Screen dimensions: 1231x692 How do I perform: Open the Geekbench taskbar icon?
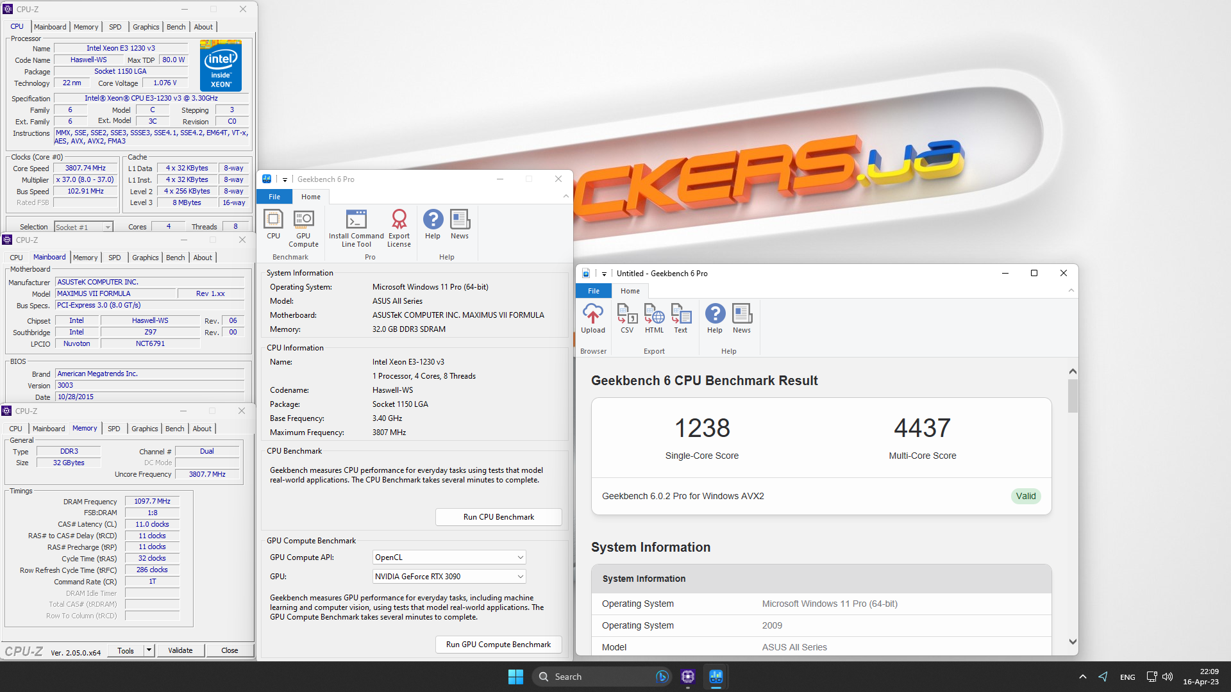[716, 677]
